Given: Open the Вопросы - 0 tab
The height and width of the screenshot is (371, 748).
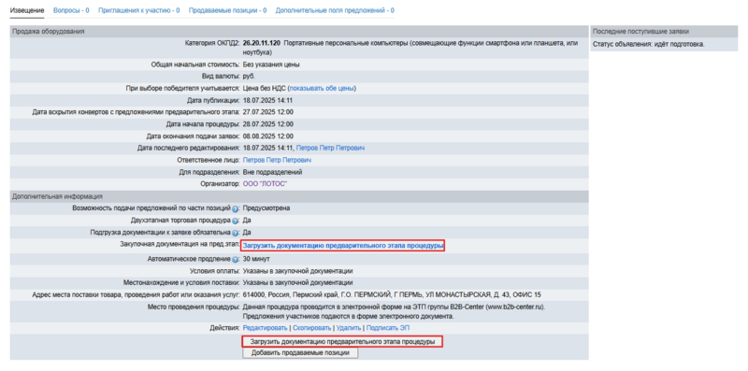Looking at the screenshot, I should pos(71,10).
